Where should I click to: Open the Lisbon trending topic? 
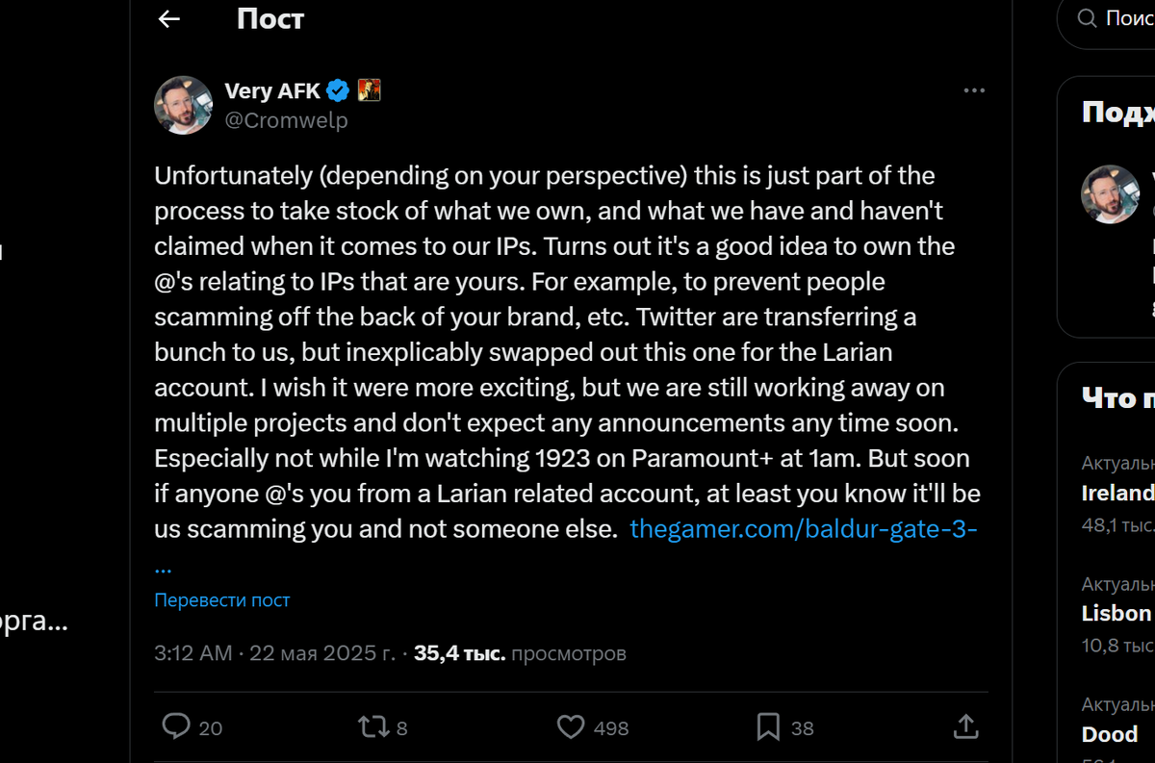pyautogui.click(x=1116, y=614)
